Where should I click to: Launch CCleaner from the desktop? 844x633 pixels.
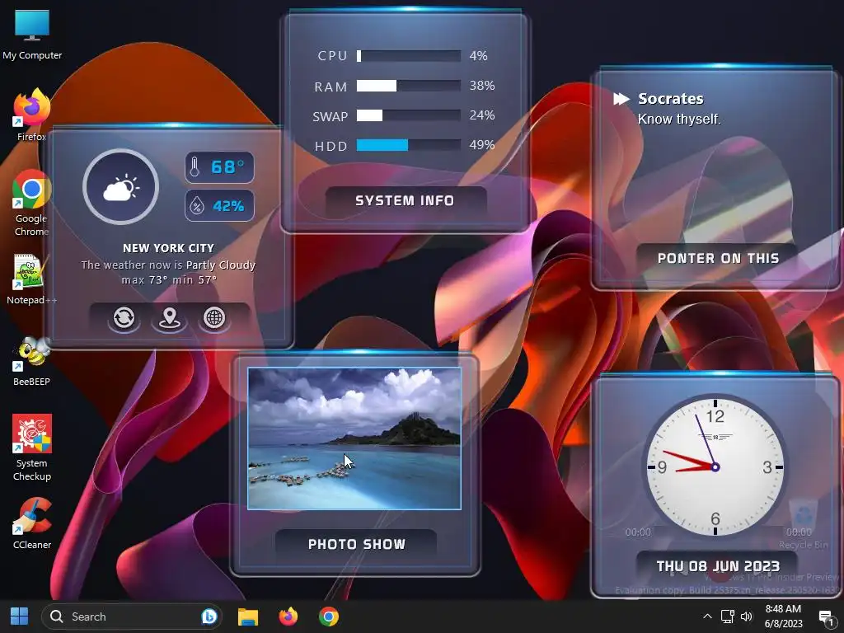click(x=32, y=523)
